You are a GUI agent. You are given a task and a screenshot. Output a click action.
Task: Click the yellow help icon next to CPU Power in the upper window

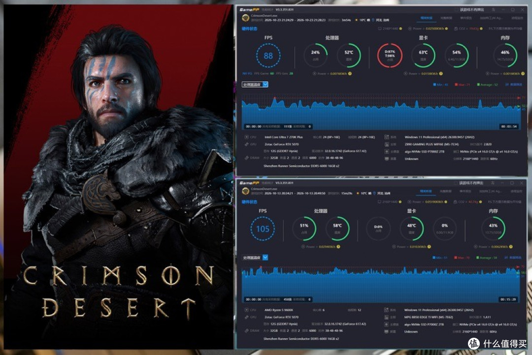tap(350, 73)
